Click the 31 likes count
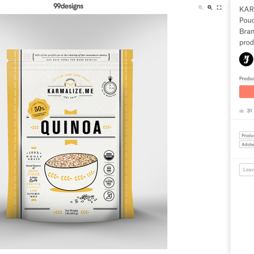The image size is (254, 254). pyautogui.click(x=249, y=111)
